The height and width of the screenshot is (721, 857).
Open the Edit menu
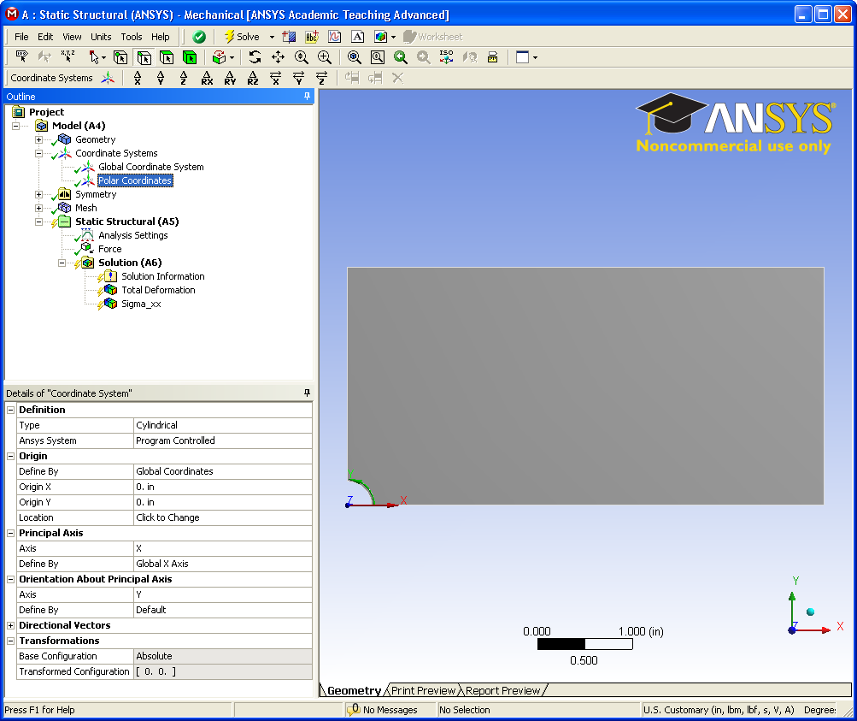click(x=45, y=37)
